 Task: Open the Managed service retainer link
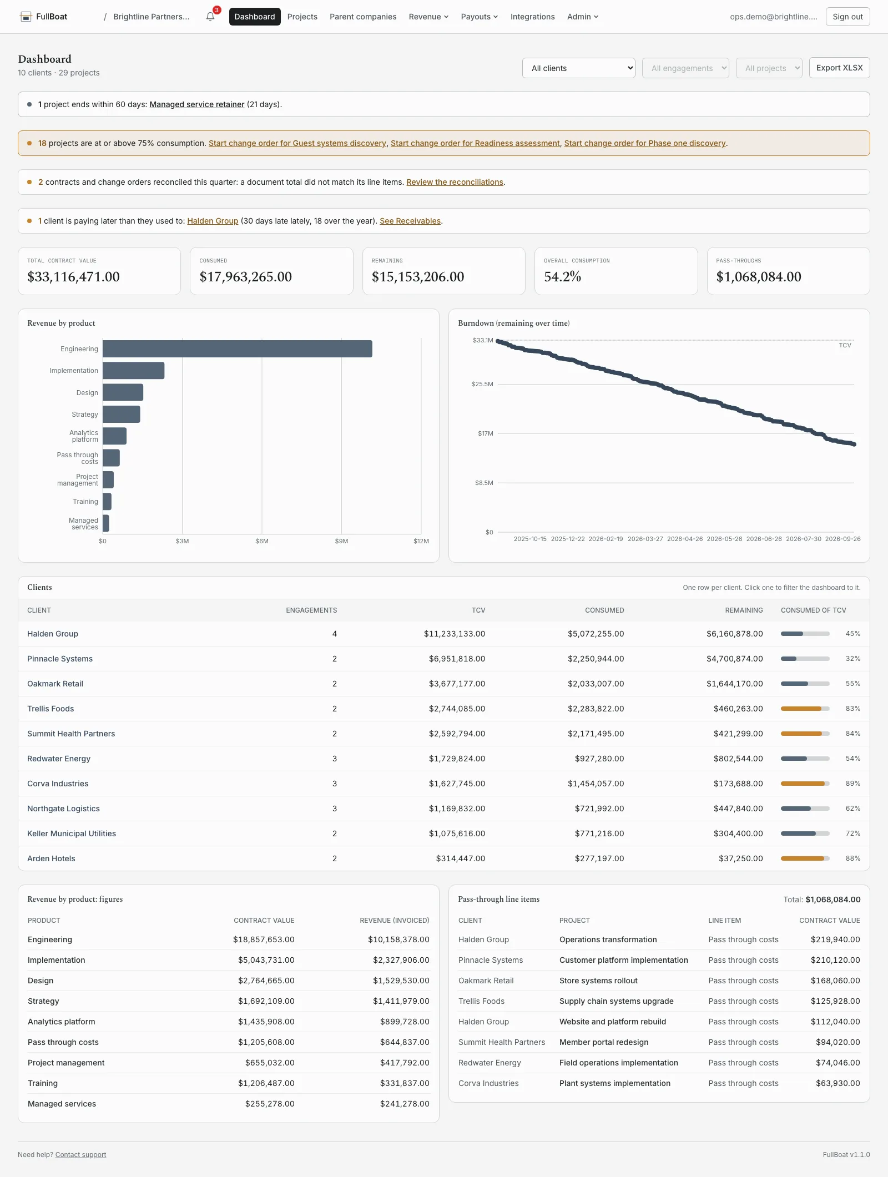[x=197, y=104]
